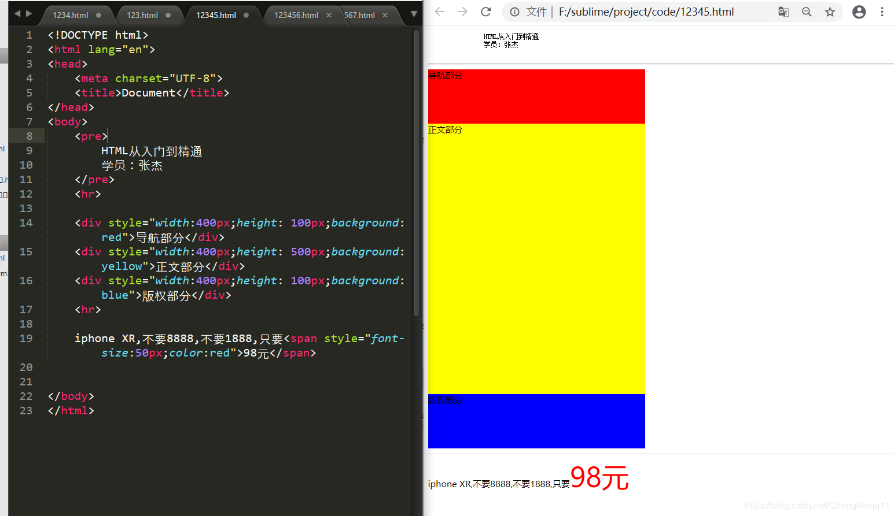Screen dimensions: 894x516
Task: Click the site information icon in address bar
Action: (x=514, y=12)
